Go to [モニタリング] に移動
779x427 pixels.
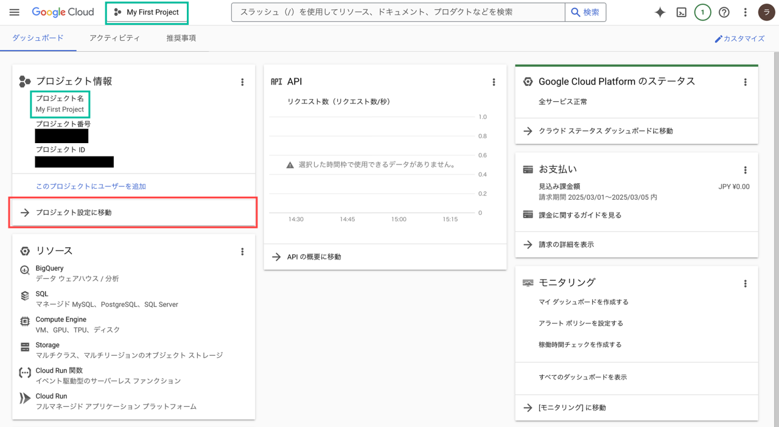click(x=637, y=408)
